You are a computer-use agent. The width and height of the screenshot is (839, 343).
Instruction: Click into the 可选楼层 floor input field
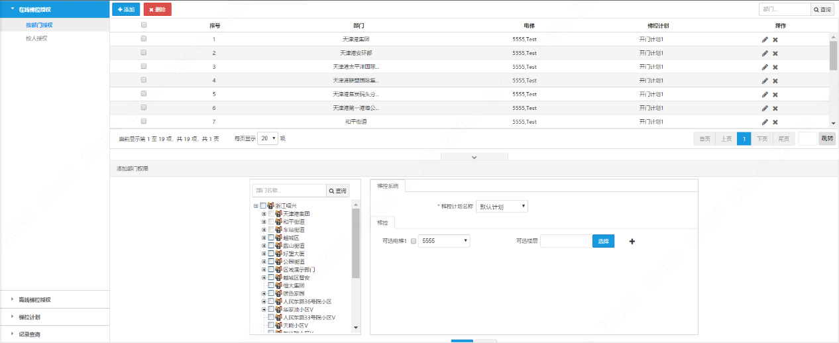566,241
